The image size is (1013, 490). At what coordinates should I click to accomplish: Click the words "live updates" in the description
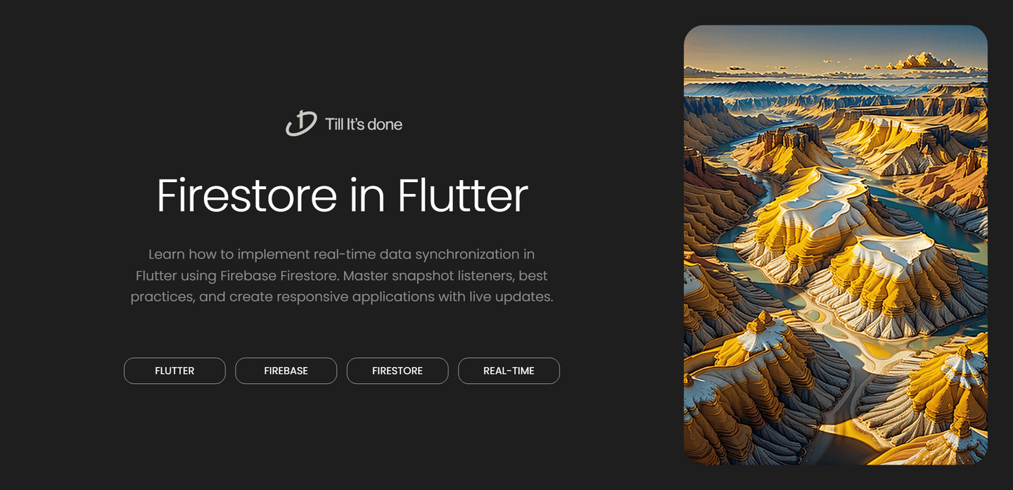511,297
